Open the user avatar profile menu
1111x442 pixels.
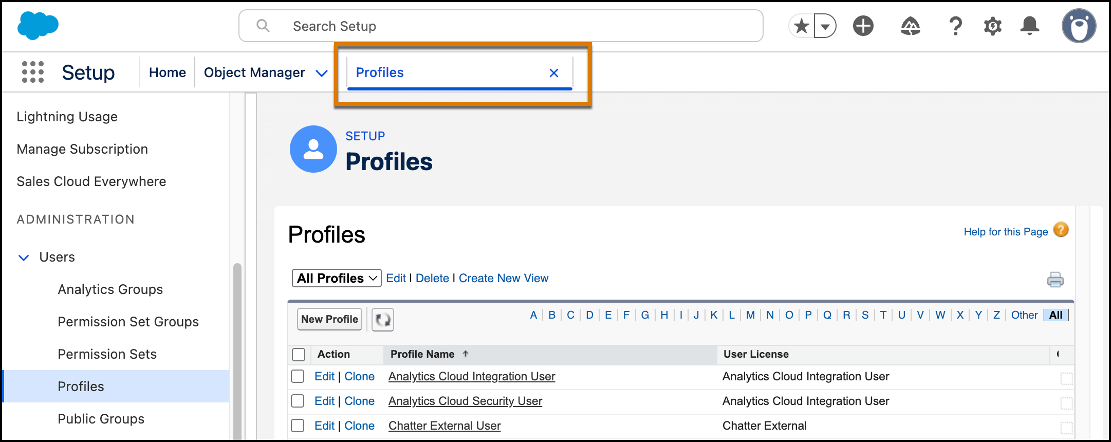click(x=1079, y=26)
